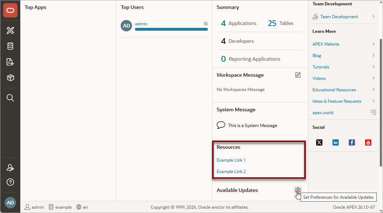Click the Educational Resources chevron
The width and height of the screenshot is (383, 213).
373,90
